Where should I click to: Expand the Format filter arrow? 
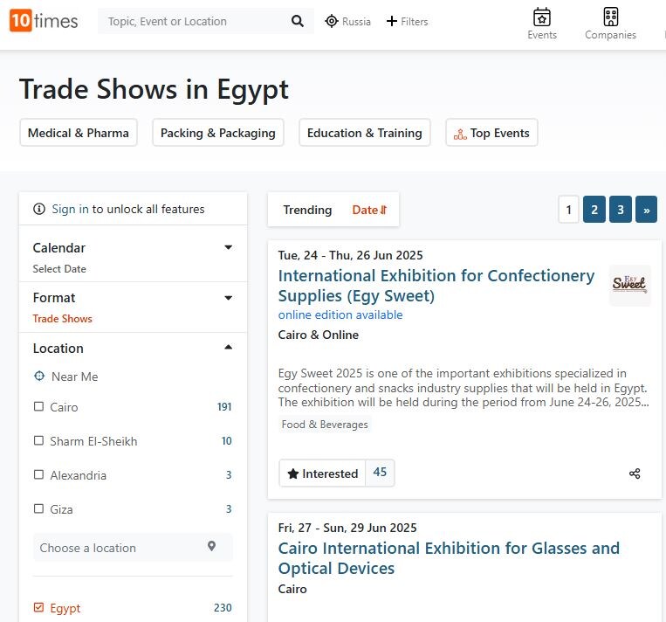point(228,298)
